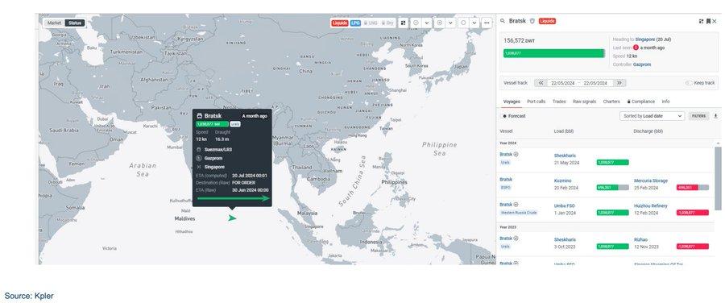Click the second circular icon on map toolbar
725x303 pixels.
point(439,23)
